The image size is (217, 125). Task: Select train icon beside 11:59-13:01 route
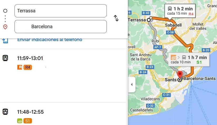tap(5, 58)
